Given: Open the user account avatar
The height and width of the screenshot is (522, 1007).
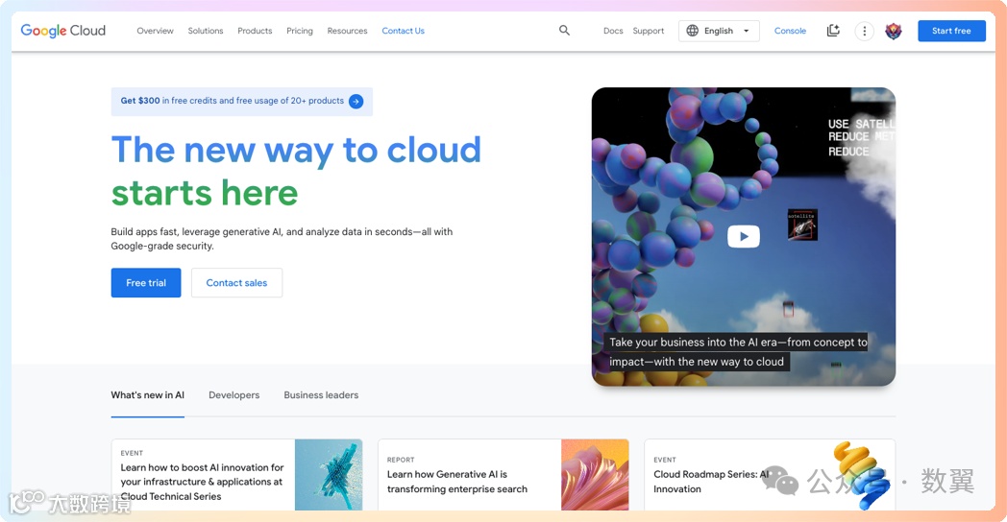Looking at the screenshot, I should [x=894, y=31].
